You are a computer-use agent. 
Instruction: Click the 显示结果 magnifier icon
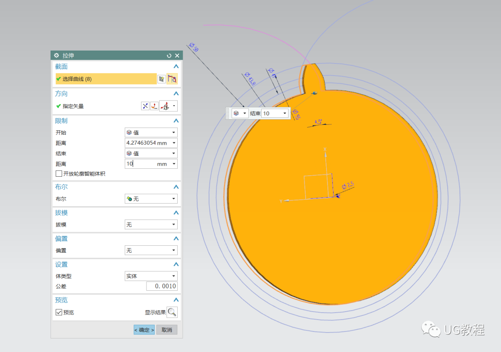(172, 312)
